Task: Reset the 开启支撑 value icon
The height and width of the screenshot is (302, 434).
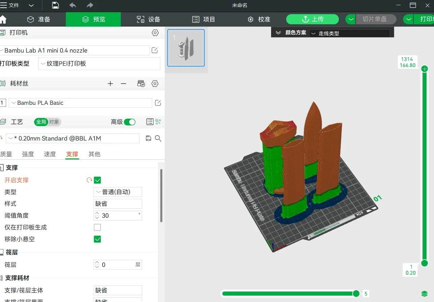Action: (89, 180)
